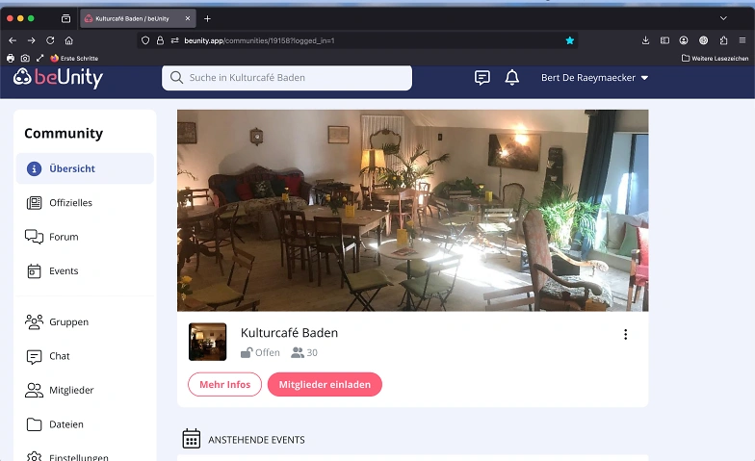Image resolution: width=755 pixels, height=461 pixels.
Task: Open the community three-dot options menu
Action: 626,335
